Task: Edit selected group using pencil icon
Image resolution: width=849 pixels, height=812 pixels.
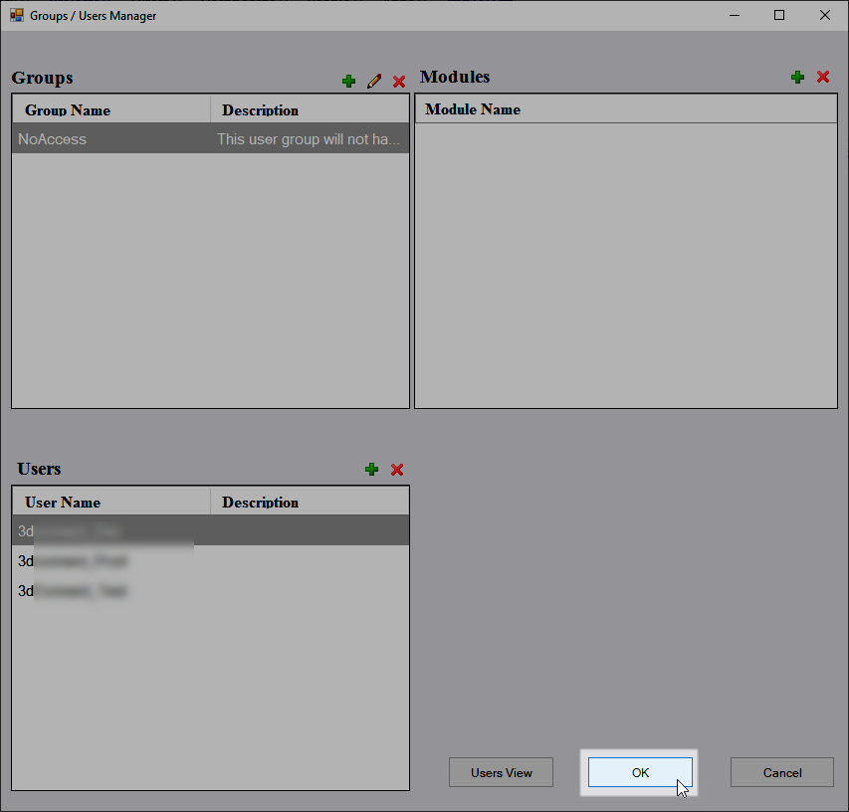Action: 374,82
